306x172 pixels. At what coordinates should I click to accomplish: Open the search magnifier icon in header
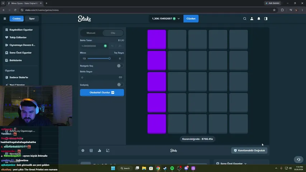[x=245, y=19]
